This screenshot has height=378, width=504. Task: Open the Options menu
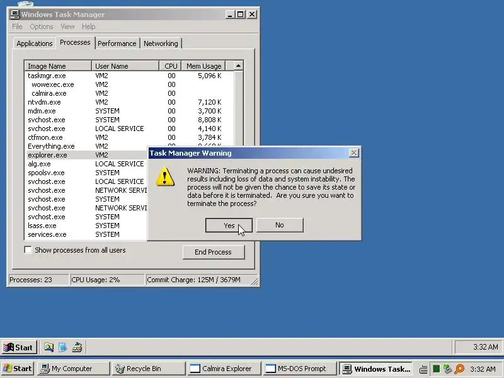click(42, 26)
